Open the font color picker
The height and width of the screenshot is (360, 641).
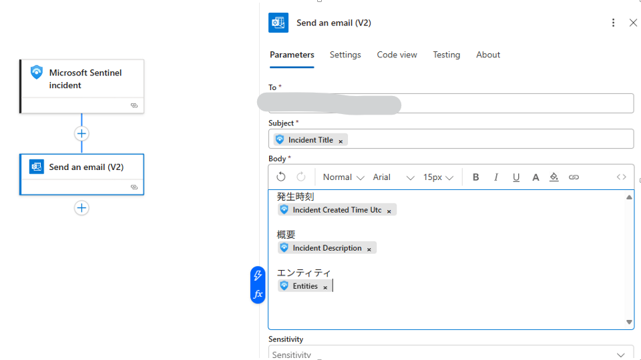tap(536, 177)
